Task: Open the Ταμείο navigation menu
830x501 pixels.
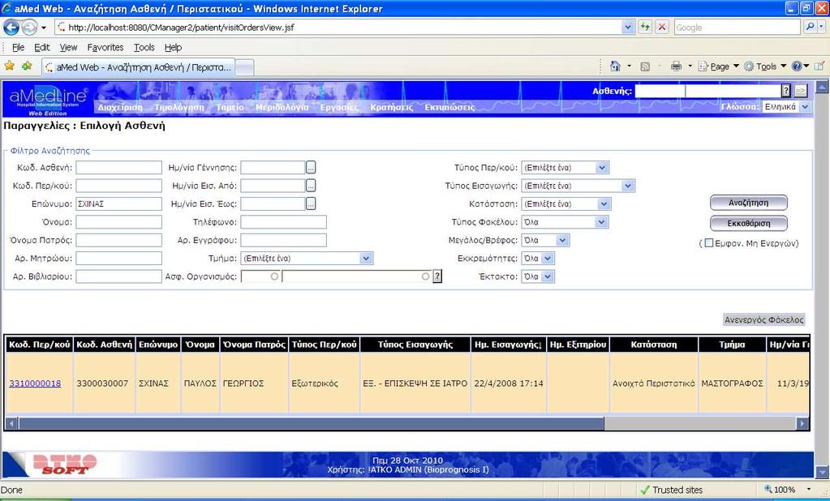Action: pyautogui.click(x=230, y=107)
